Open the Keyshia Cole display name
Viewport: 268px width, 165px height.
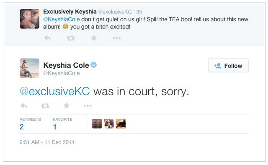pos(66,65)
